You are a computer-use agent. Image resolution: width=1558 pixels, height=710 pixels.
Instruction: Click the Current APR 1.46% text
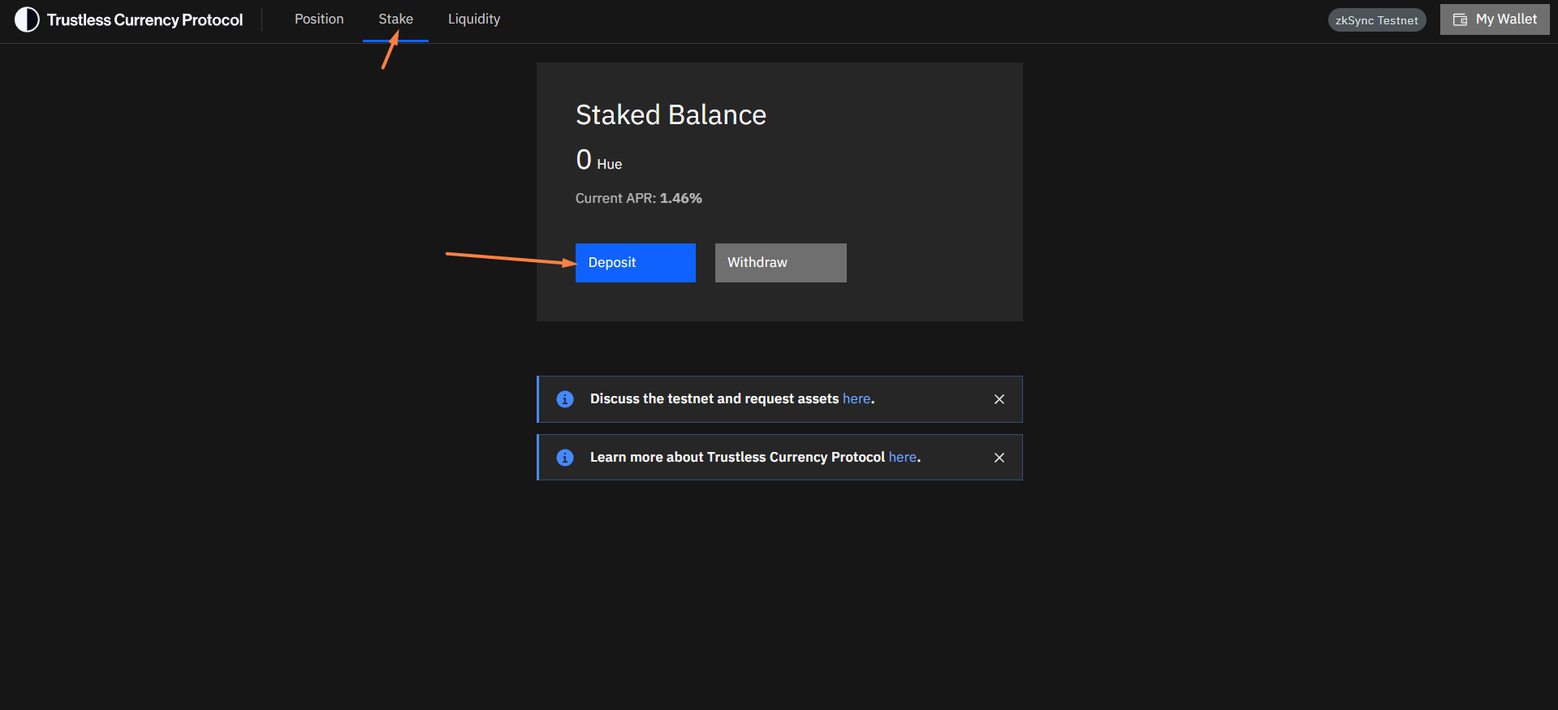pyautogui.click(x=638, y=199)
